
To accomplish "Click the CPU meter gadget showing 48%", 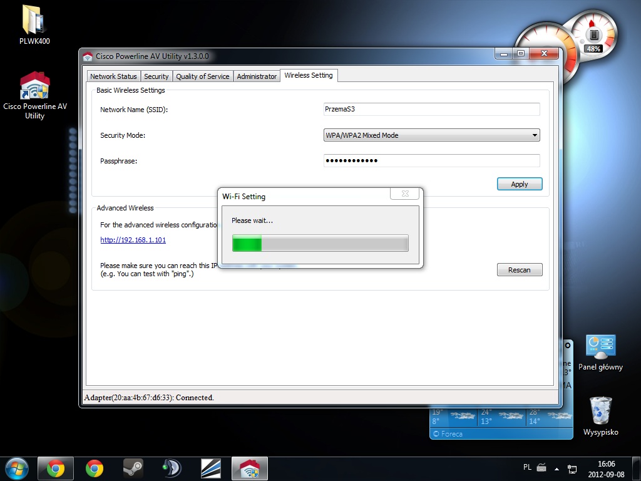I will [593, 36].
